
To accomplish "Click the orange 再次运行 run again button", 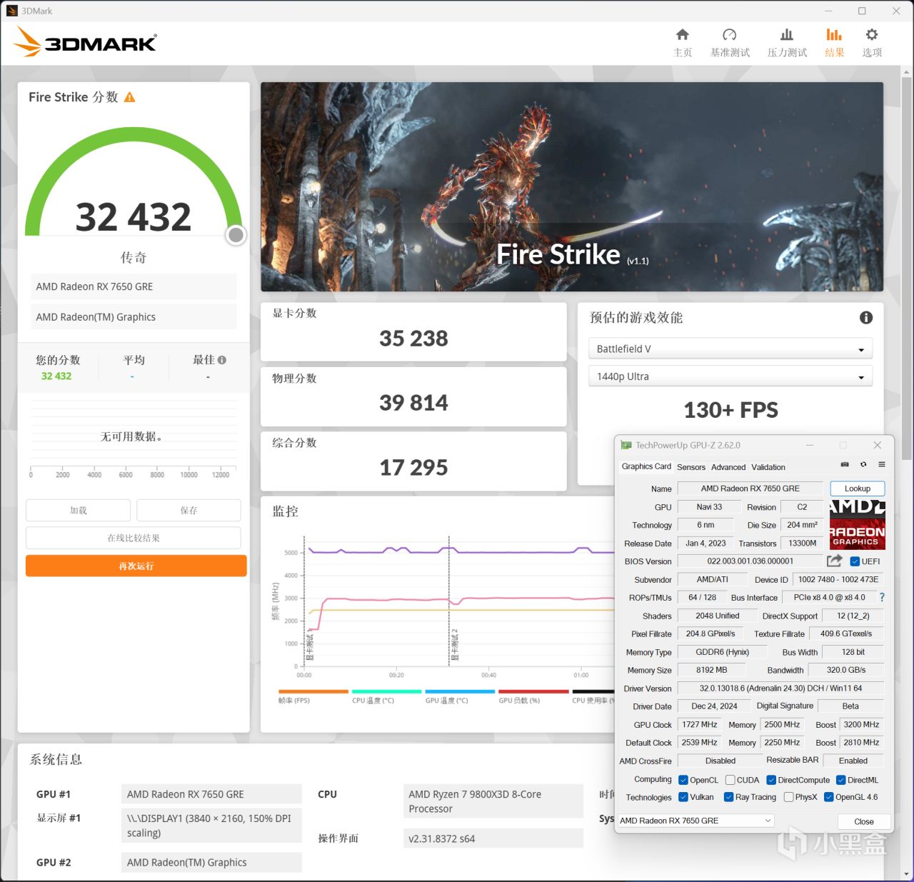I will click(x=136, y=566).
